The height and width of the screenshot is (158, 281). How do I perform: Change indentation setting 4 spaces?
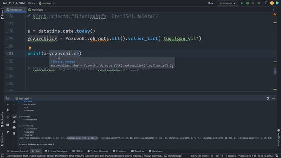[231, 156]
